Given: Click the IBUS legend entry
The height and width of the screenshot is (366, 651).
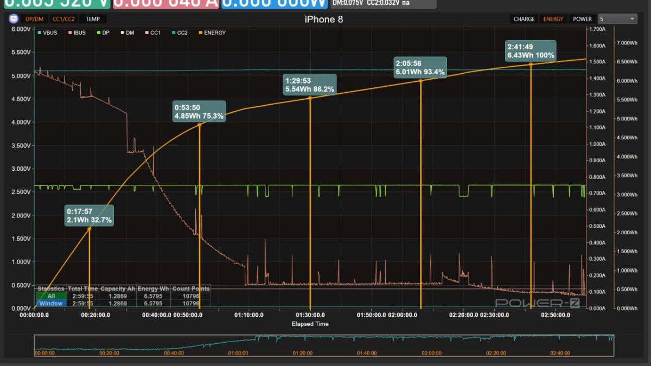Looking at the screenshot, I should [x=76, y=33].
